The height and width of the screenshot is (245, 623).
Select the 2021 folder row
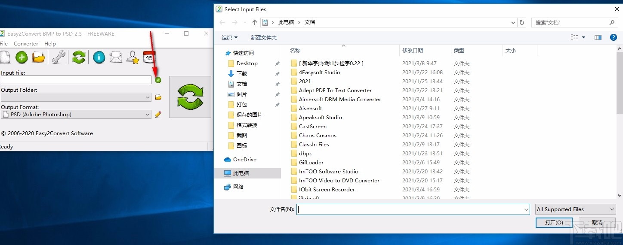[305, 81]
